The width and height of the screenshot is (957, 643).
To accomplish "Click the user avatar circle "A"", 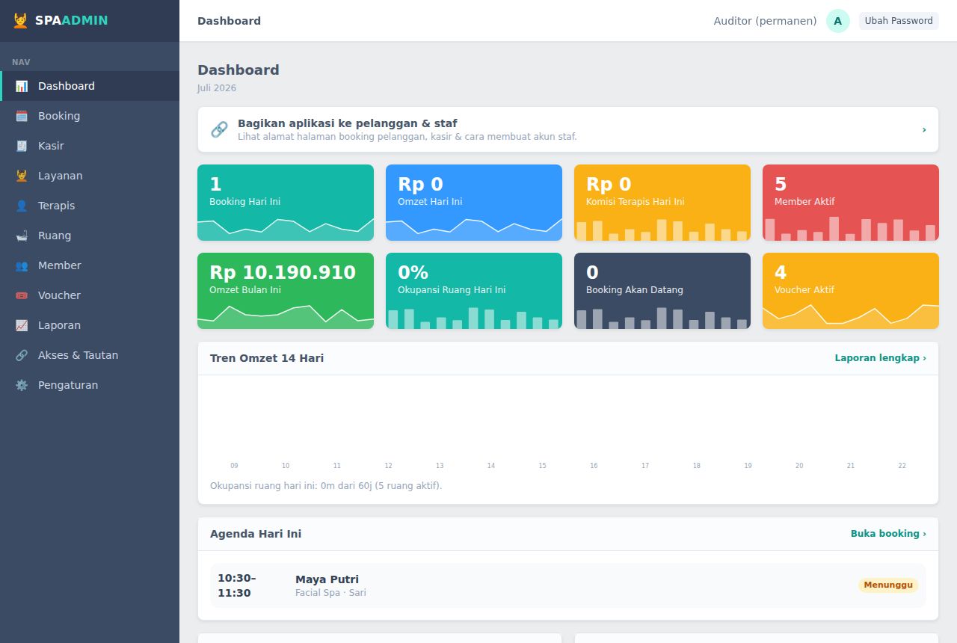I will point(837,21).
